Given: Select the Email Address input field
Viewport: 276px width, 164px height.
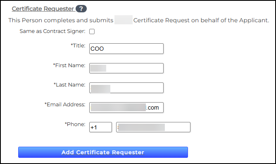Looking at the screenshot, I should (126, 108).
